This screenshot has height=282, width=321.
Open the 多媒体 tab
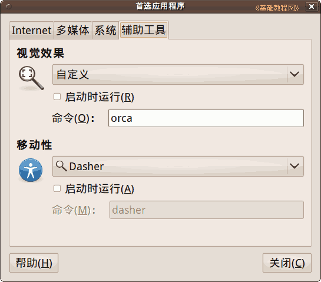coord(73,30)
